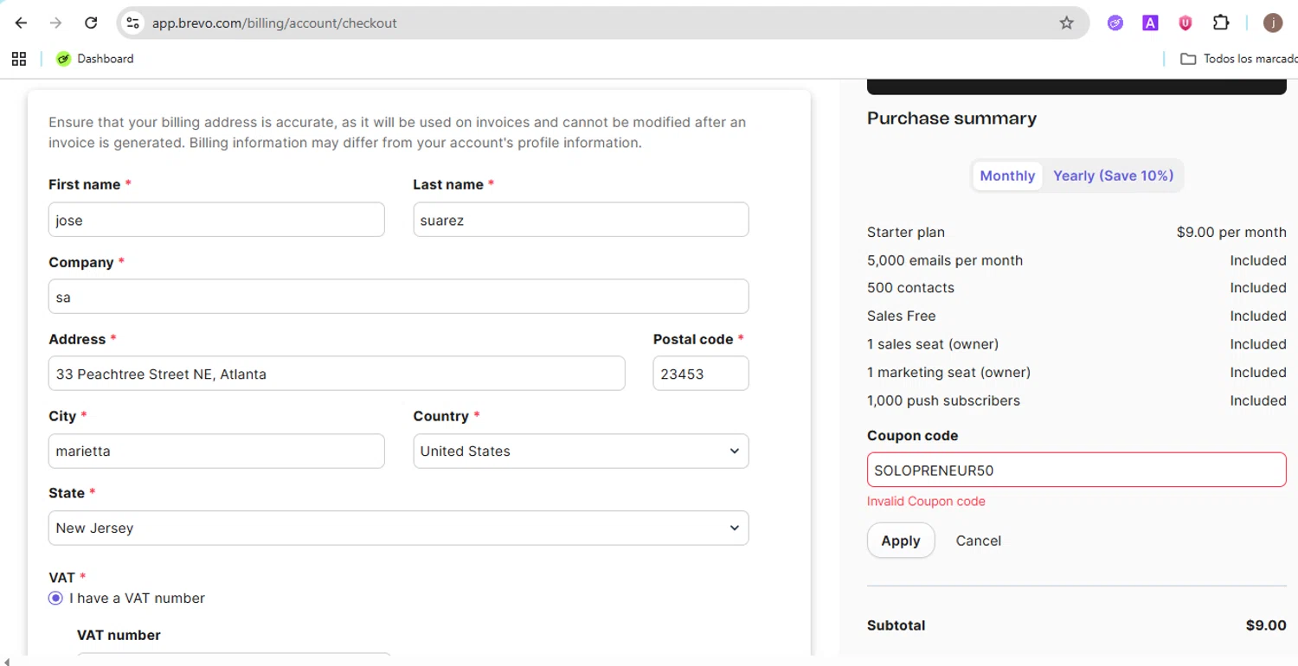
Task: Click the Postal code field '23453'
Action: pos(701,374)
